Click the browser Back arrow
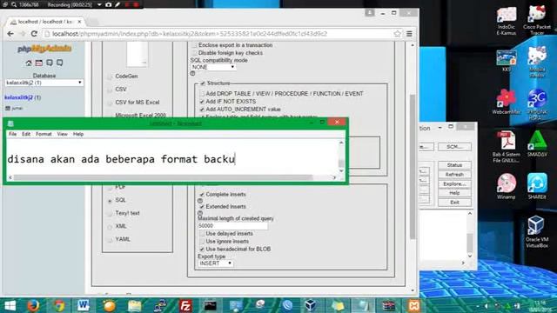Image resolution: width=557 pixels, height=313 pixels. (10, 34)
